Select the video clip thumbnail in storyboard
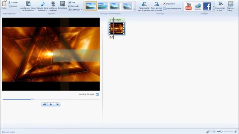The height and width of the screenshot is (134, 239). (117, 28)
